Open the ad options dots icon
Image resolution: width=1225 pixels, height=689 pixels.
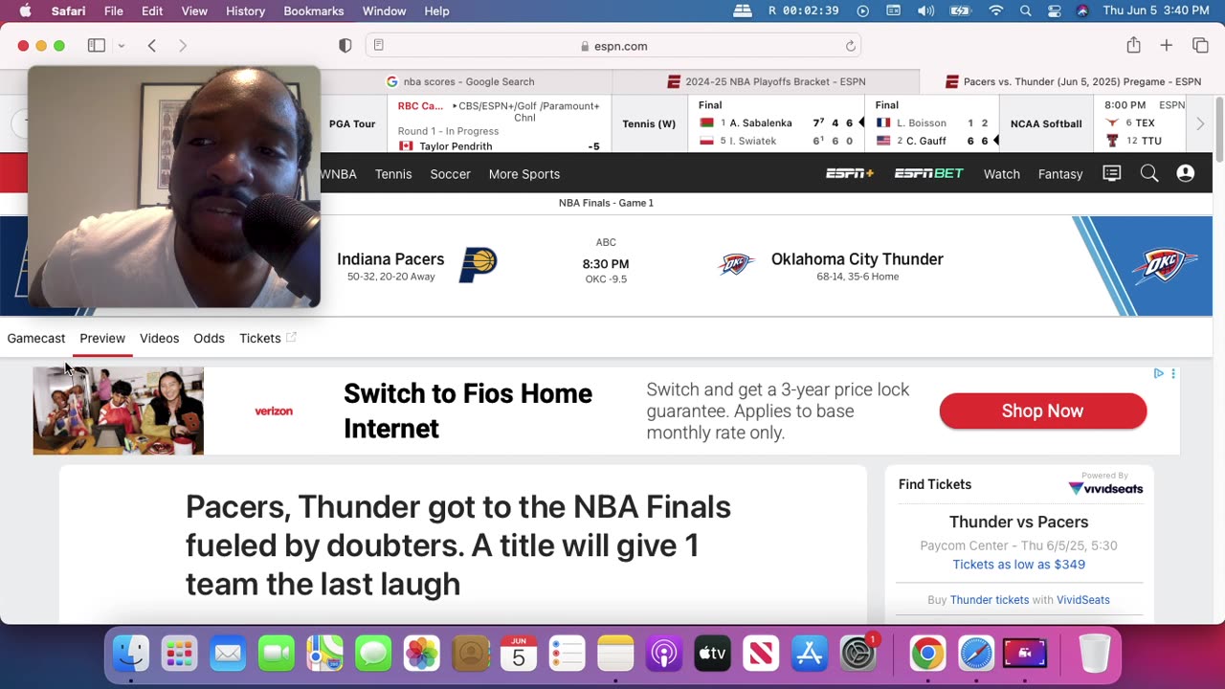coord(1173,373)
